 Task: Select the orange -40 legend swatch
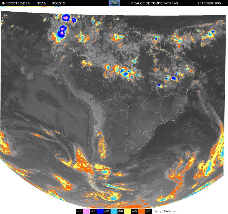coord(141,211)
